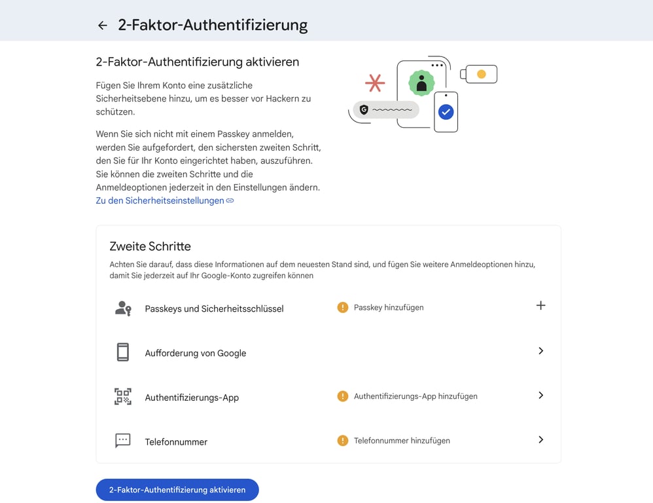This screenshot has width=653, height=503.
Task: Click the plus icon to add a passkey
Action: pos(541,305)
